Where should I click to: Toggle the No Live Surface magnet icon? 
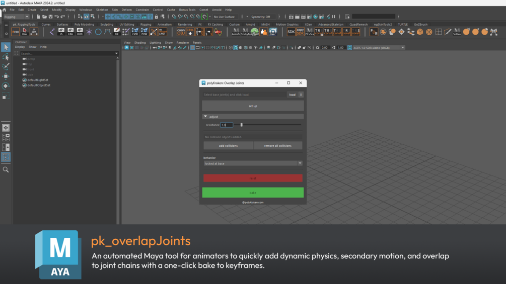tap(204, 17)
